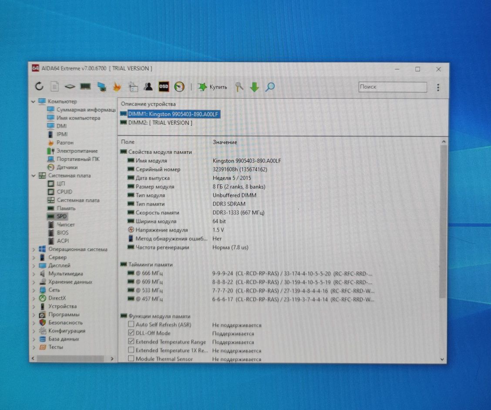Open the Report page icon

click(x=55, y=87)
